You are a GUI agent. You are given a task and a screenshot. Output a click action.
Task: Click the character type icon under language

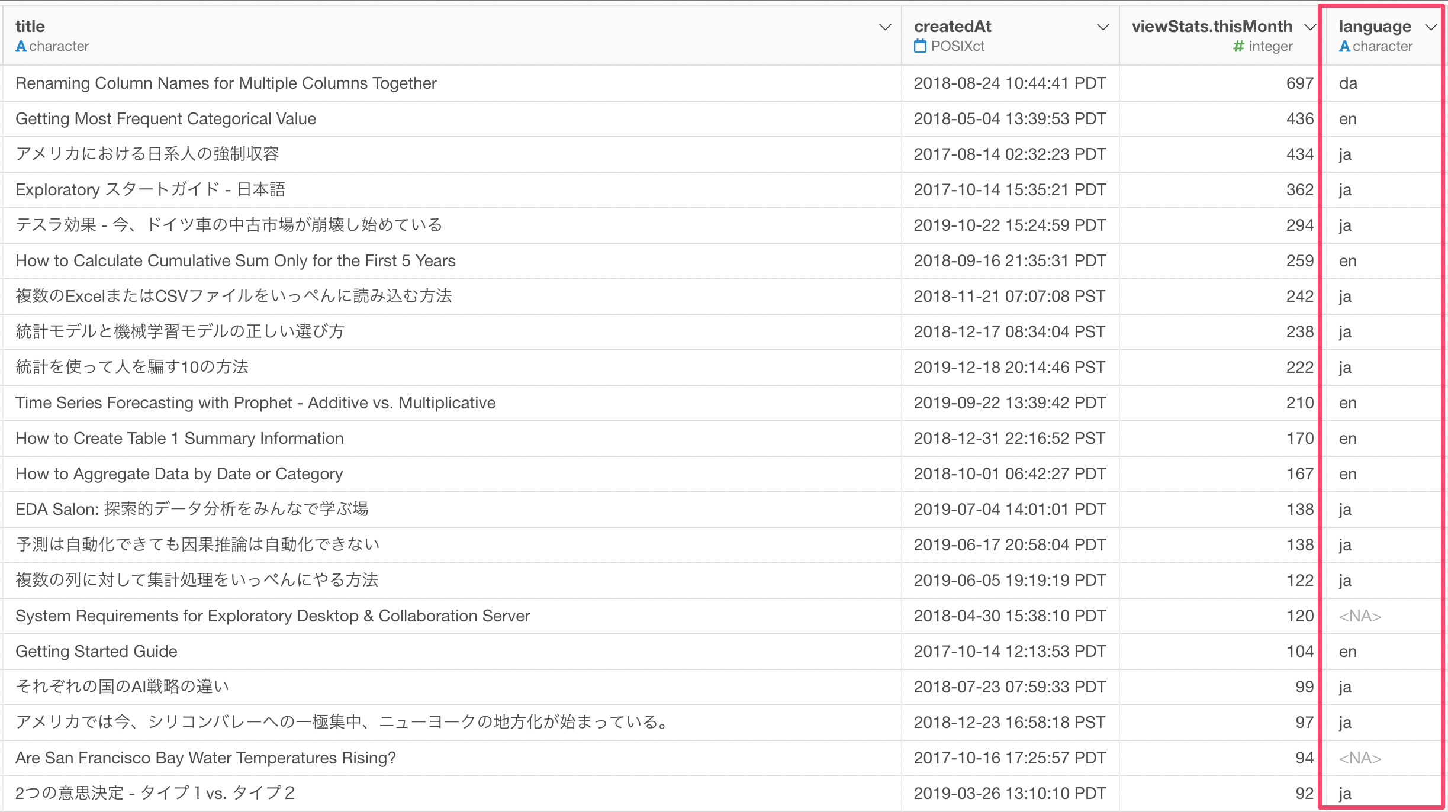tap(1344, 46)
